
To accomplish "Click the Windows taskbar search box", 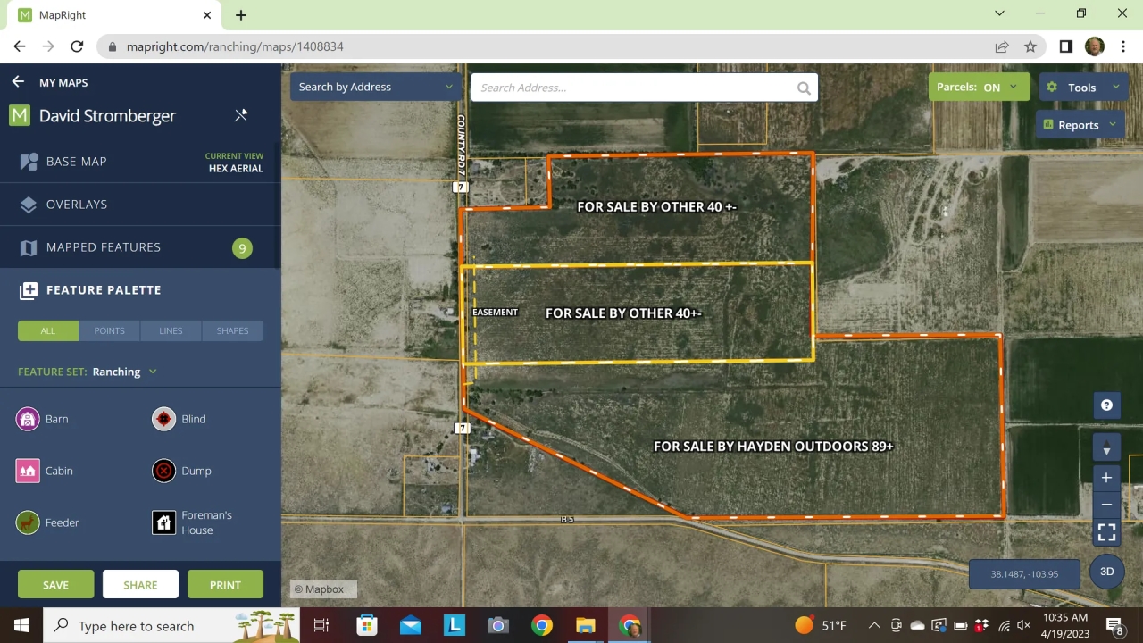I will [171, 626].
